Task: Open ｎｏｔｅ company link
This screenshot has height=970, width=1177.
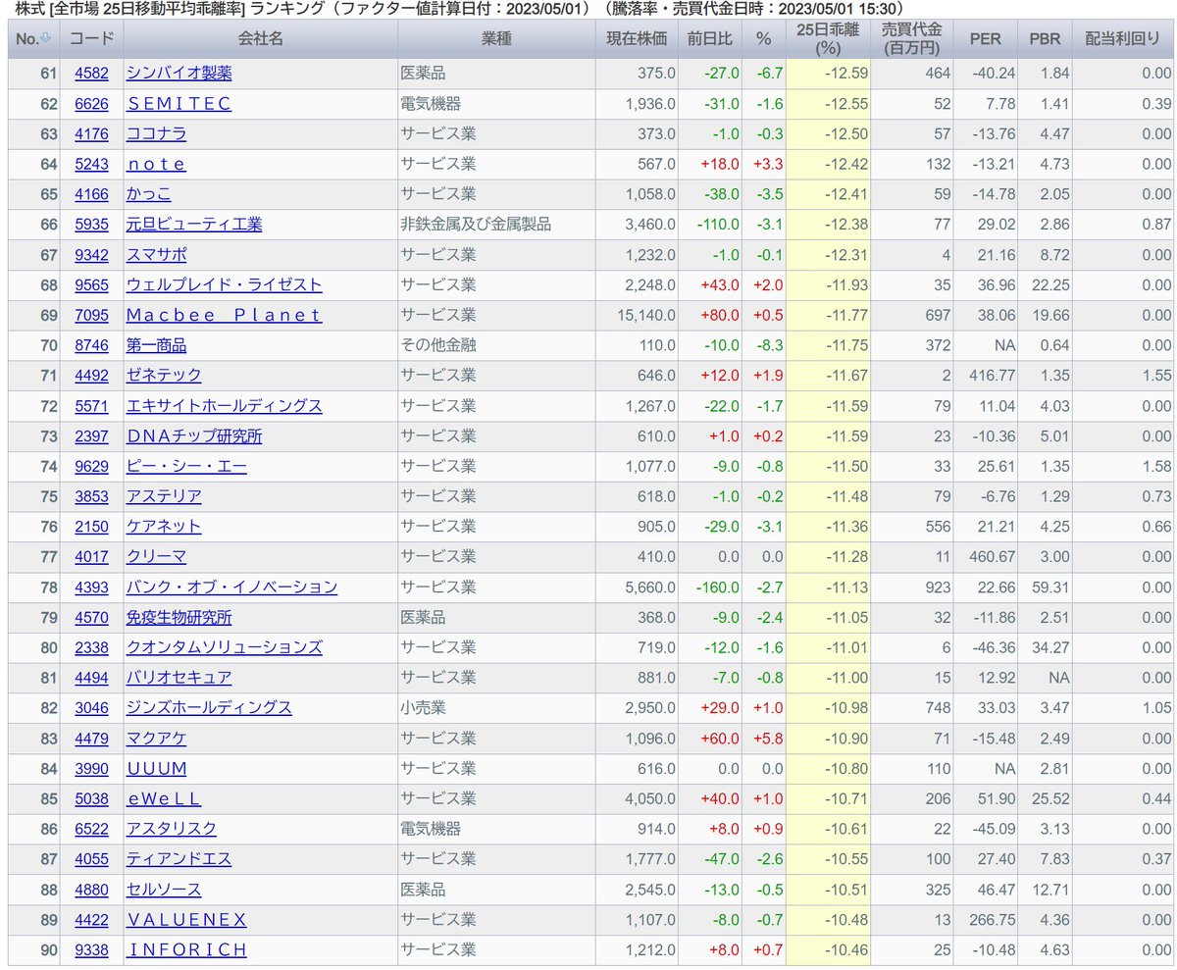Action: 156,164
